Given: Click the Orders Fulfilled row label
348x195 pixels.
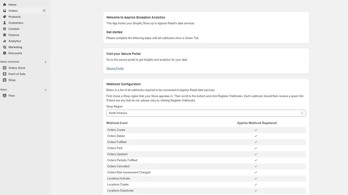Looking at the screenshot, I should tap(117, 142).
